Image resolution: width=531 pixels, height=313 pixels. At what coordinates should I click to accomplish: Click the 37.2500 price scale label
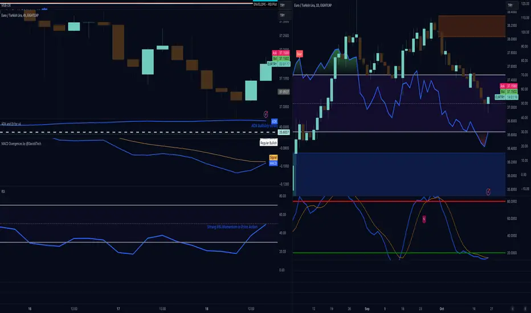284,35
